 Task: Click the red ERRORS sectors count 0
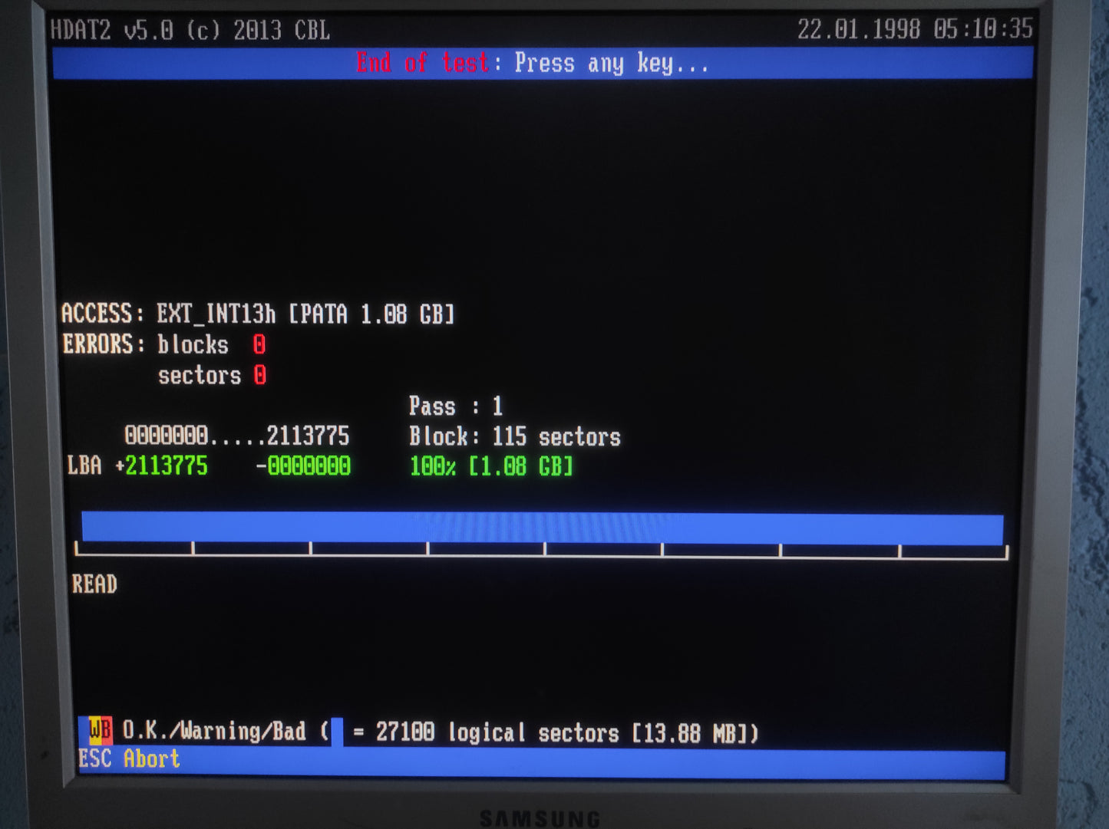(260, 376)
